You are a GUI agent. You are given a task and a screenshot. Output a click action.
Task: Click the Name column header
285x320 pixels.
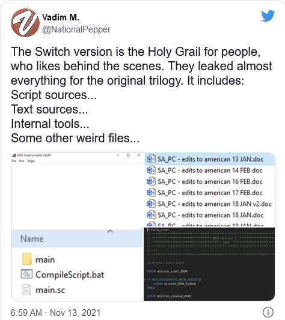(x=77, y=238)
